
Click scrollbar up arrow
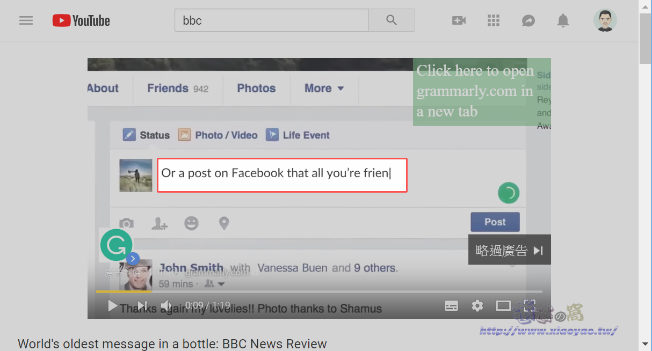coord(645,6)
